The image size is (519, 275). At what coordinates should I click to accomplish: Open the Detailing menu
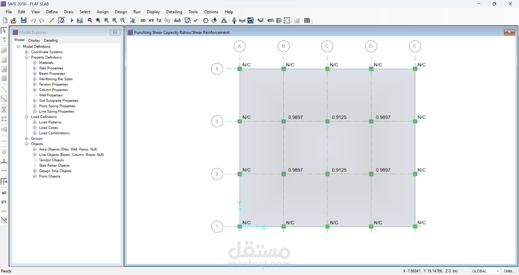coord(174,12)
